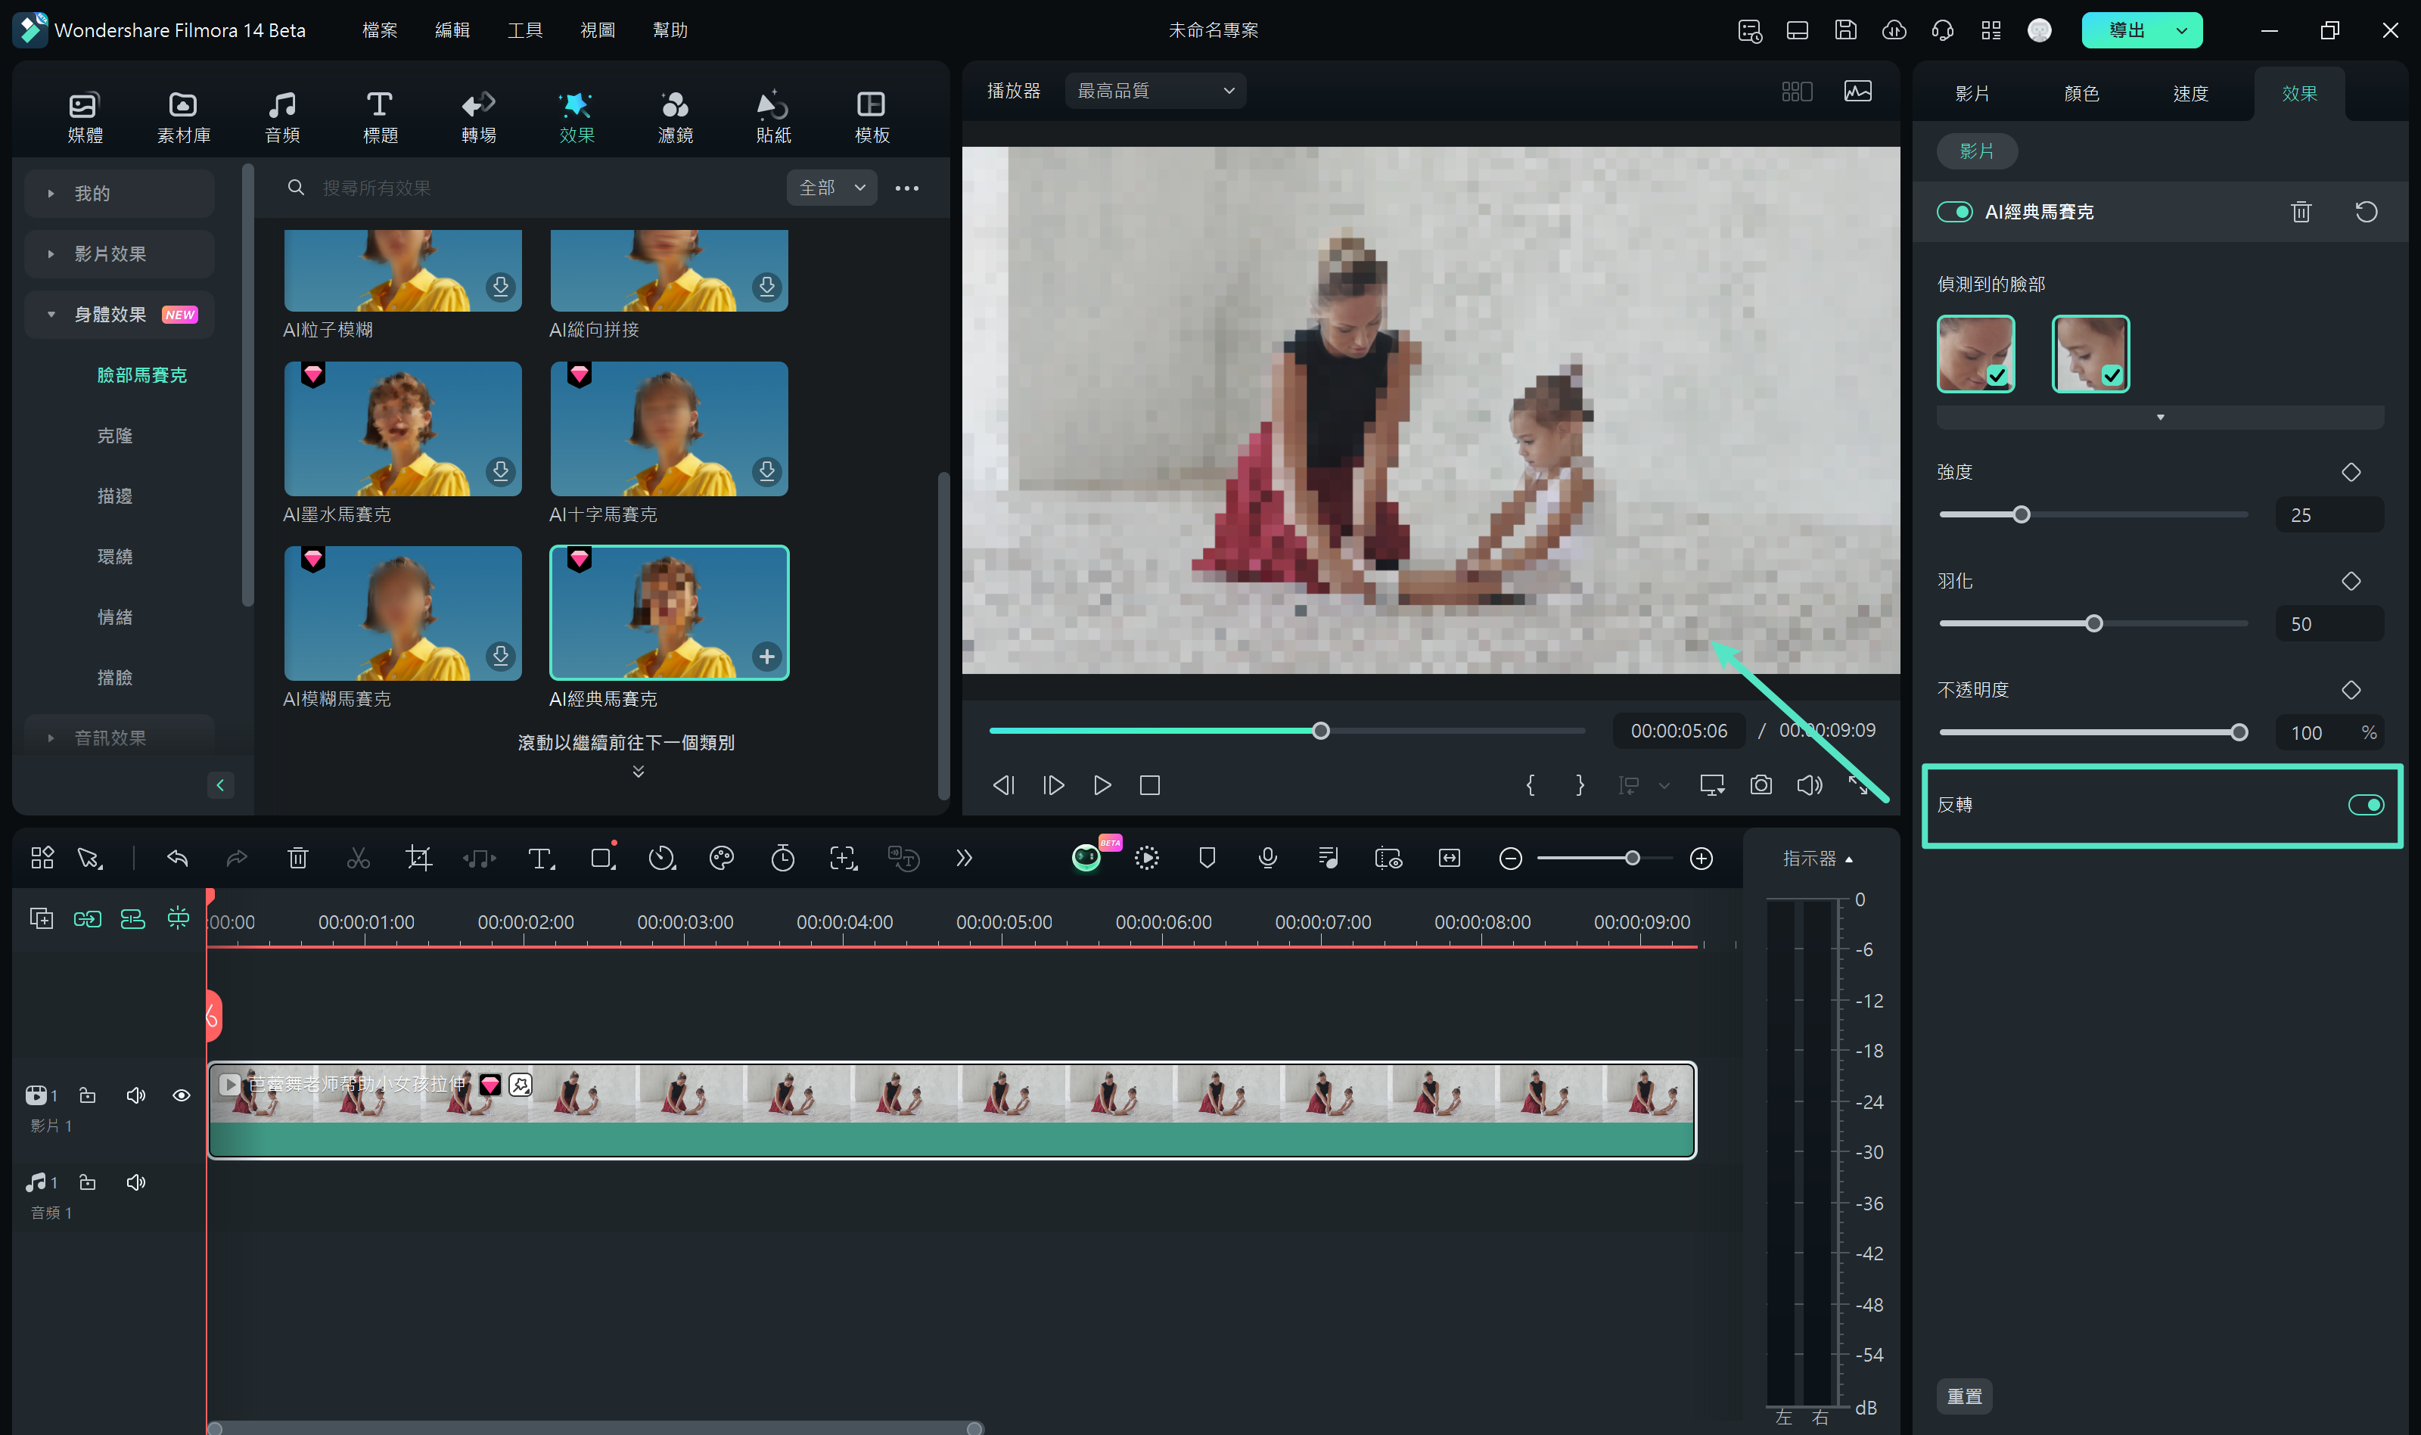Switch to the 顏色 tab

click(x=2081, y=94)
